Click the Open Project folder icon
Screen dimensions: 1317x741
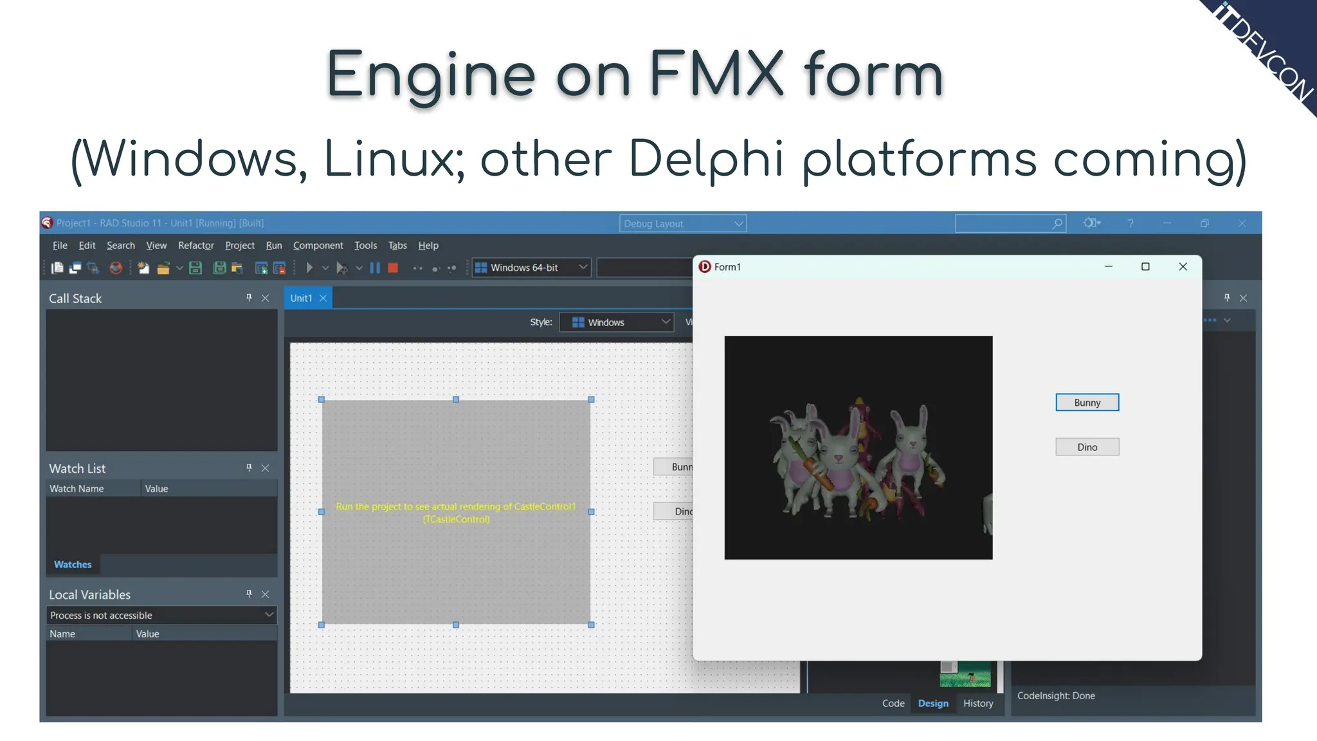tap(237, 268)
